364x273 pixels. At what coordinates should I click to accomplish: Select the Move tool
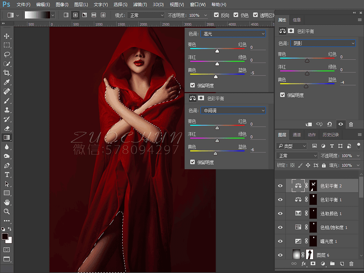click(7, 36)
